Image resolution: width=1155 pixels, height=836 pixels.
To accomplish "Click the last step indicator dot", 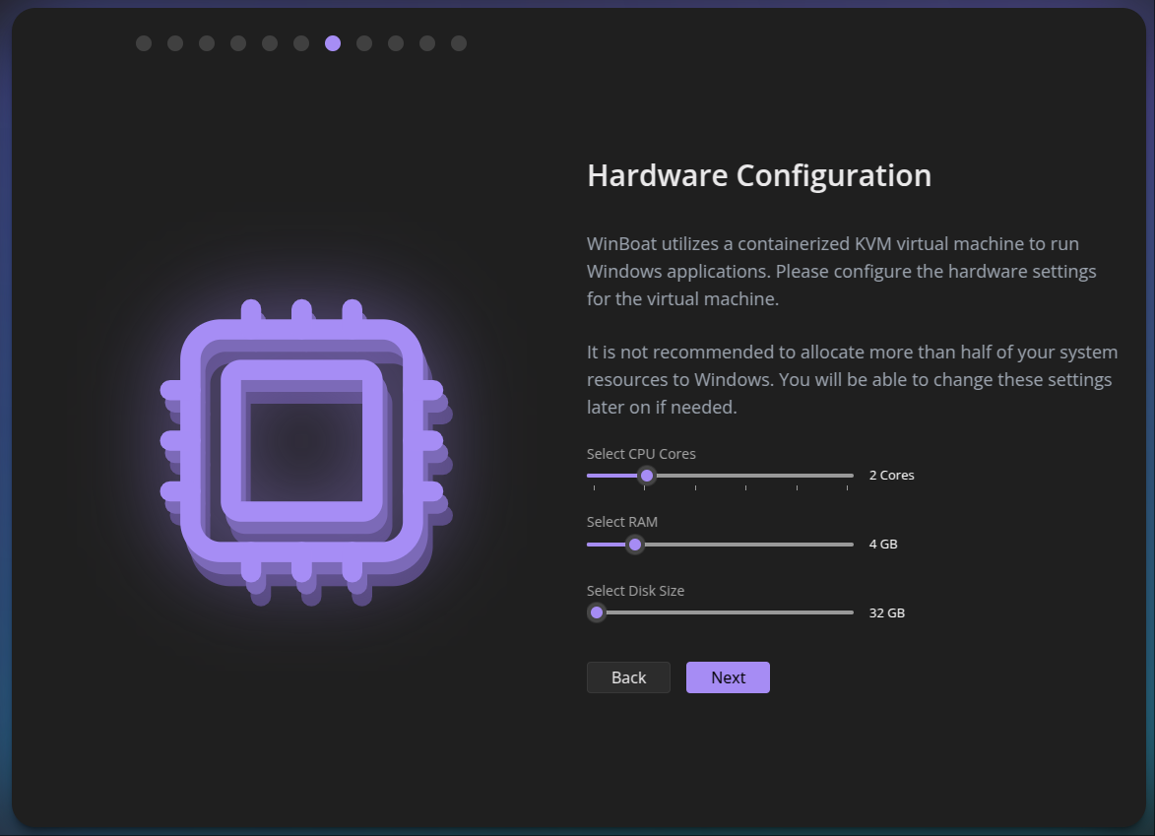I will (x=459, y=43).
